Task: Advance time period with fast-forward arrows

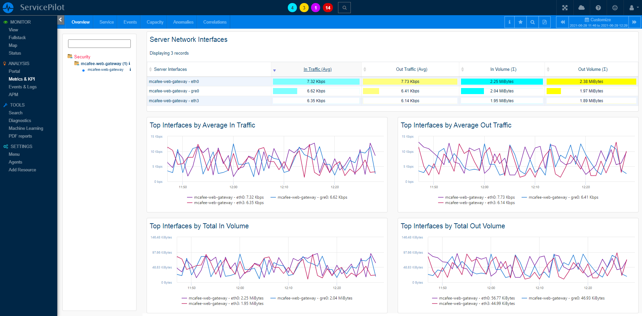Action: point(634,22)
